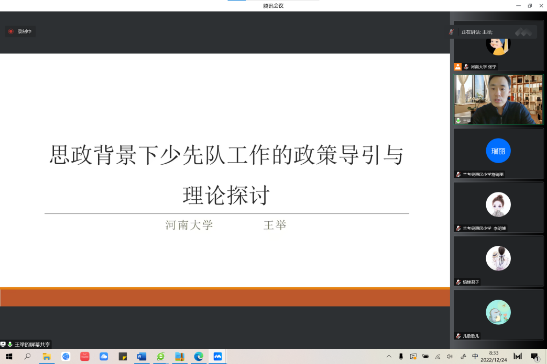This screenshot has height=364, width=547.
Task: Expand the hidden system tray icons chevron
Action: (x=389, y=356)
